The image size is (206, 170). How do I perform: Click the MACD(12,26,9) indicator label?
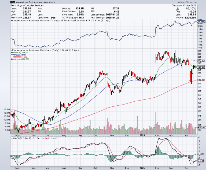point(21,139)
